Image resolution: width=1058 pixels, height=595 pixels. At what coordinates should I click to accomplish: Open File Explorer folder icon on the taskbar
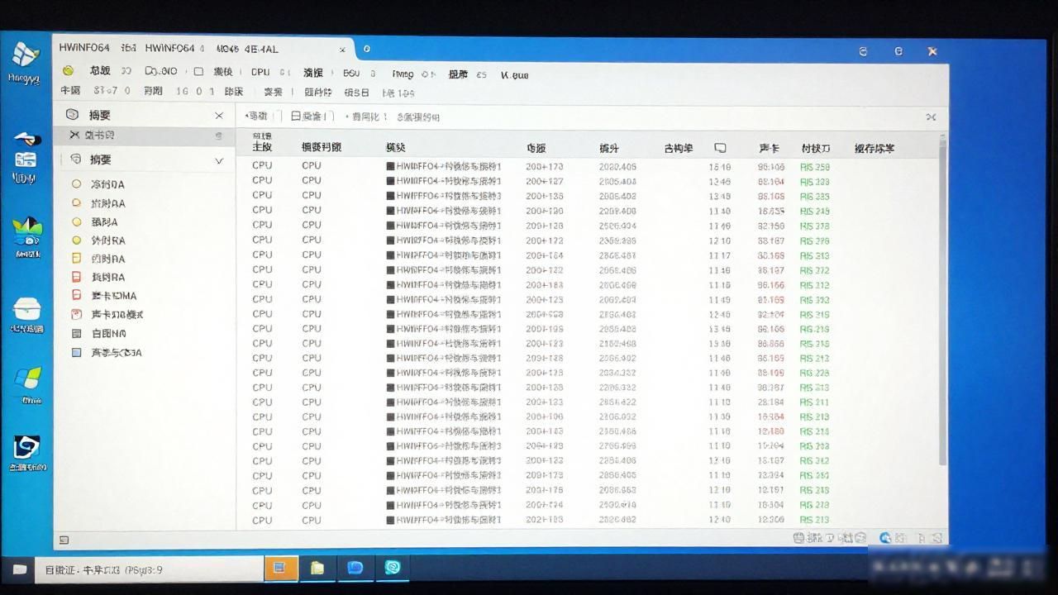pyautogui.click(x=317, y=568)
